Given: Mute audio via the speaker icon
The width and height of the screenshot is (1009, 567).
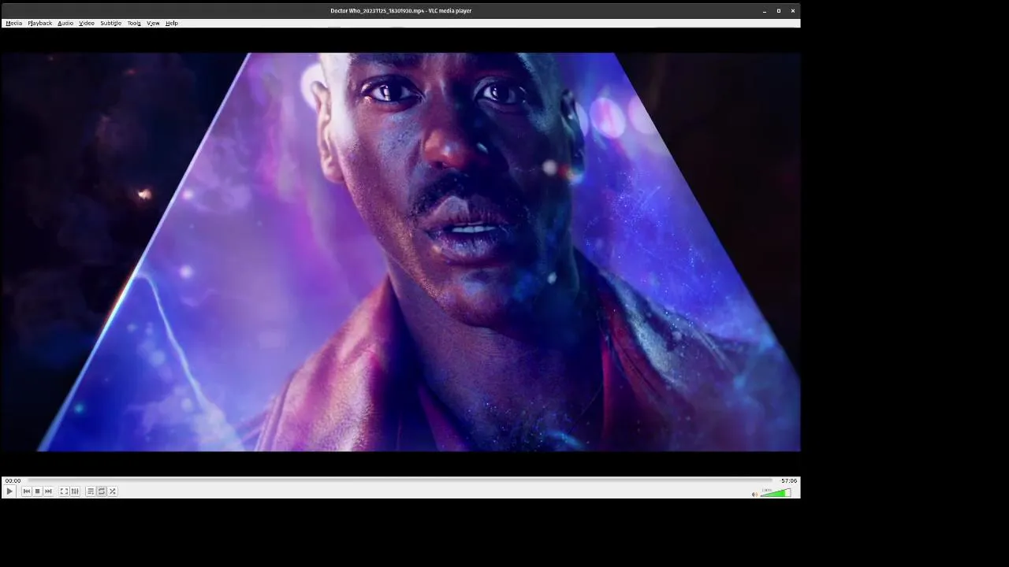Looking at the screenshot, I should (x=754, y=495).
